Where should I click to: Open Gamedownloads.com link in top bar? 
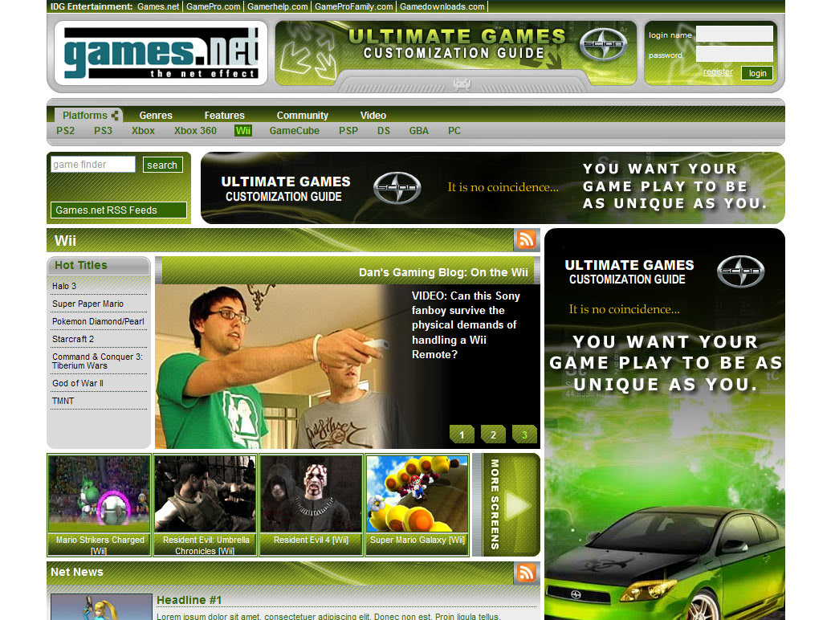442,6
